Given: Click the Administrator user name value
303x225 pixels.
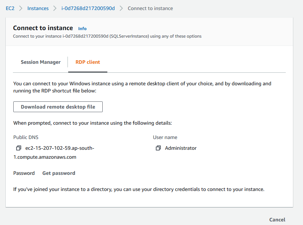Looking at the screenshot, I should [181, 148].
